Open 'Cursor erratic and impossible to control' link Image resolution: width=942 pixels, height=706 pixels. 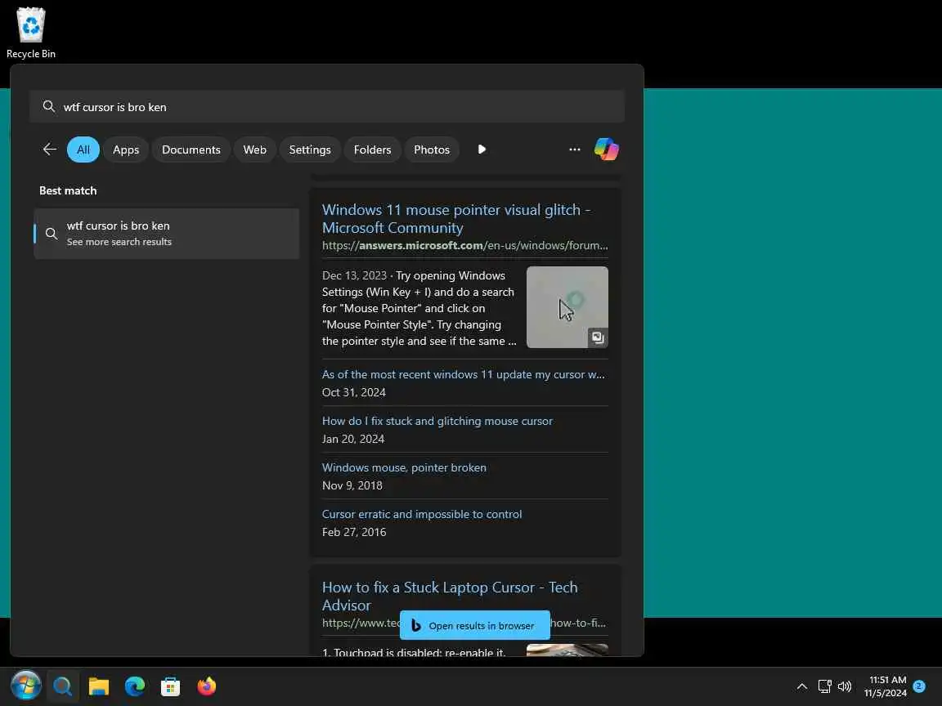click(x=422, y=514)
